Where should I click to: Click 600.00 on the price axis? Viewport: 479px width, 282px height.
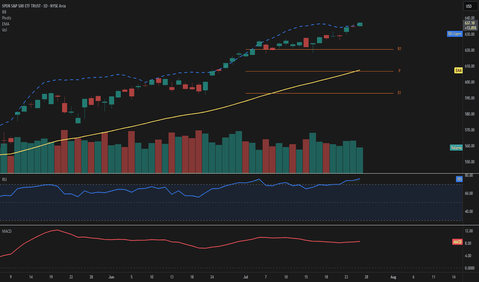coord(470,82)
